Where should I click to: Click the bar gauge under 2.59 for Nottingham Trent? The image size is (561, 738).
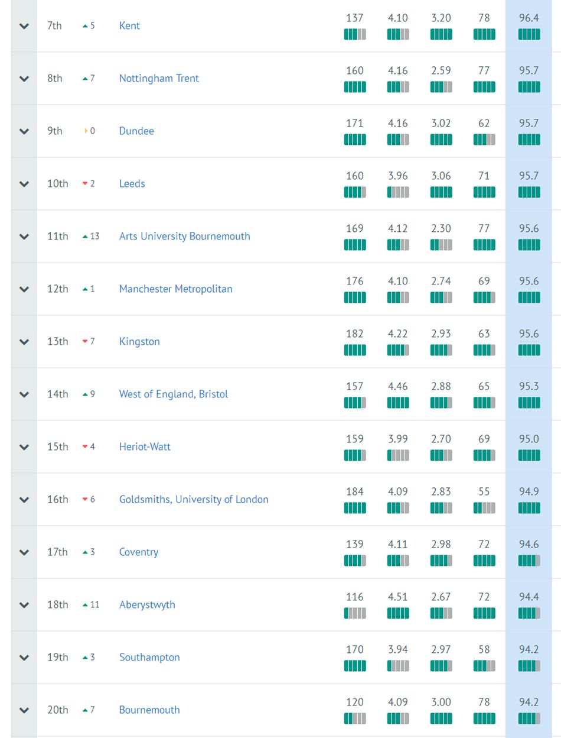(441, 87)
